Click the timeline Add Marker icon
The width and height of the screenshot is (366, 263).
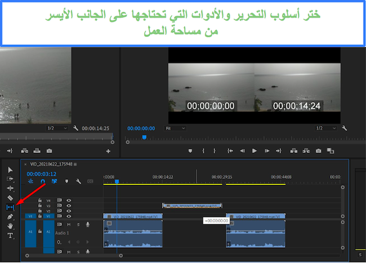click(67, 182)
